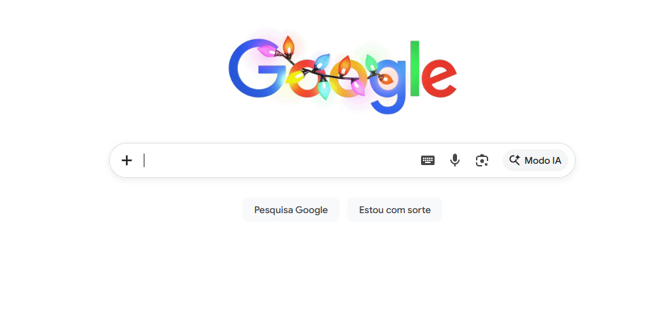The height and width of the screenshot is (320, 657).
Task: Click the green letter l in logo
Action: click(x=415, y=68)
